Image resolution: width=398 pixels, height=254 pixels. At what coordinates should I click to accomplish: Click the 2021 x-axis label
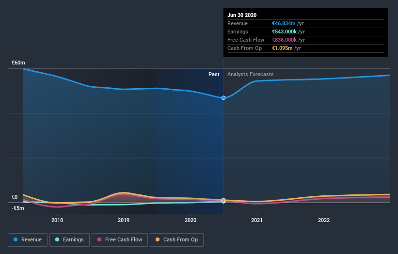tap(257, 220)
